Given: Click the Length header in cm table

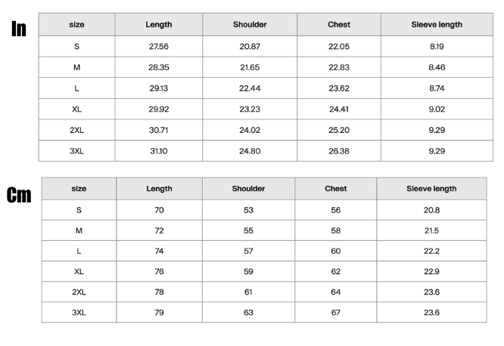Looking at the screenshot, I should (159, 189).
